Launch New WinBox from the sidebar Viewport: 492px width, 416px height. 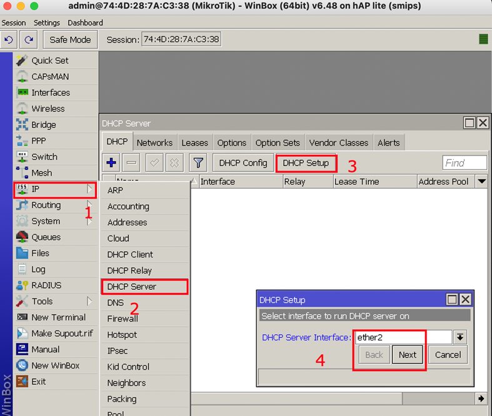(x=56, y=365)
